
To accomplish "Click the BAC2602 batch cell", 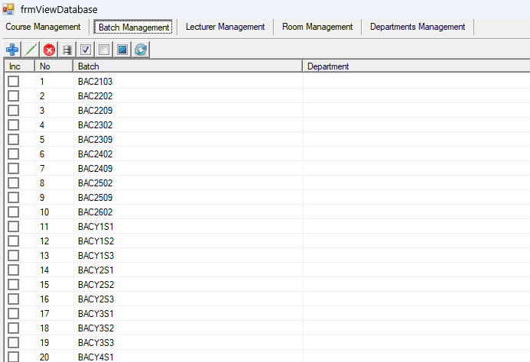I will 188,212.
